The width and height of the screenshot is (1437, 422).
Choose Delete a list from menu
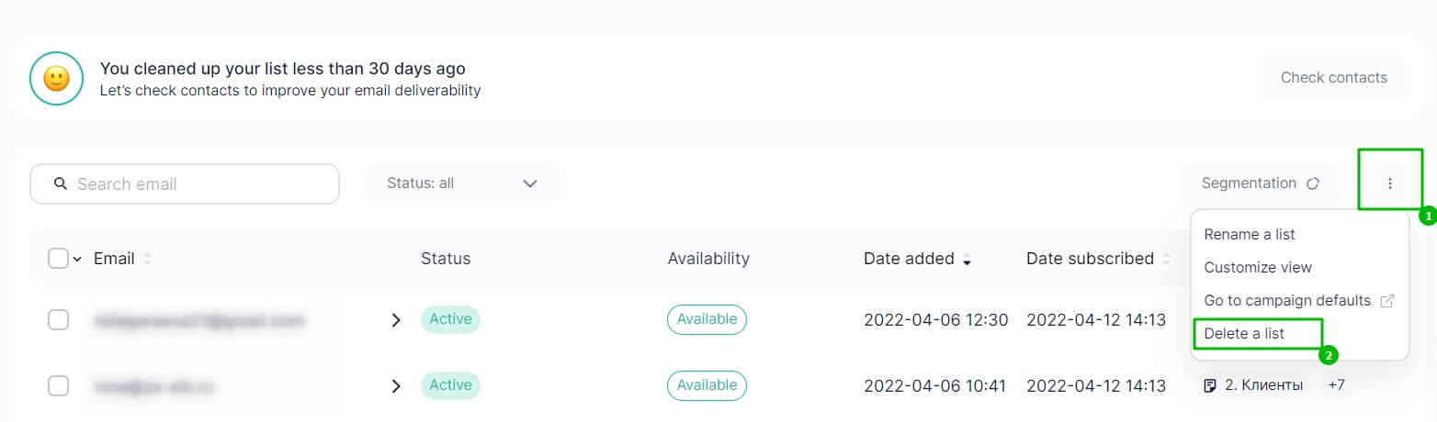pos(1244,334)
